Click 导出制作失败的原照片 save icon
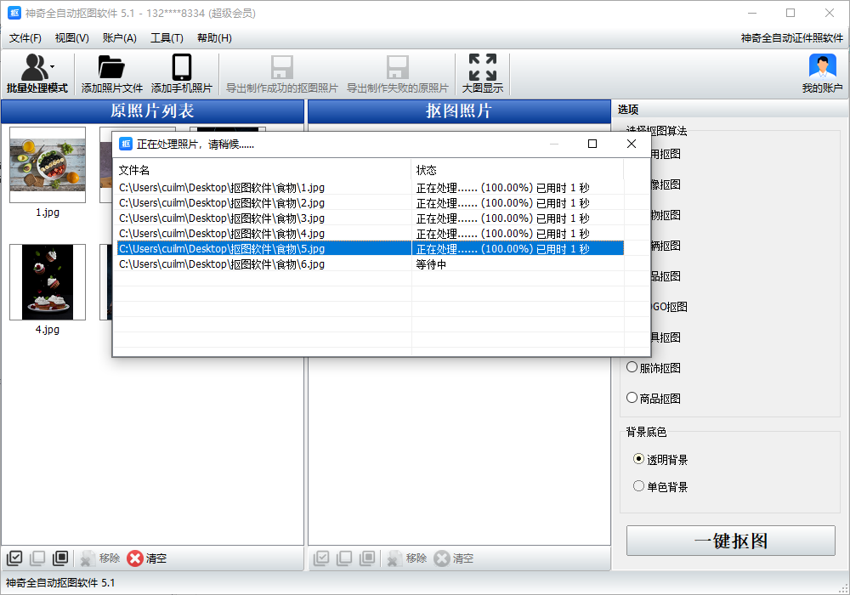Image resolution: width=850 pixels, height=595 pixels. [x=397, y=68]
